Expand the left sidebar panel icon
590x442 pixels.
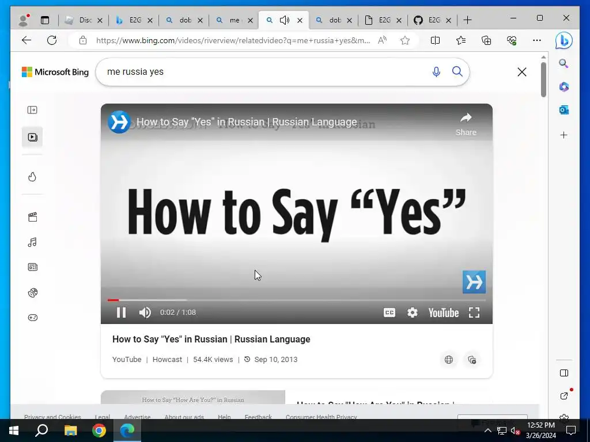pos(32,110)
